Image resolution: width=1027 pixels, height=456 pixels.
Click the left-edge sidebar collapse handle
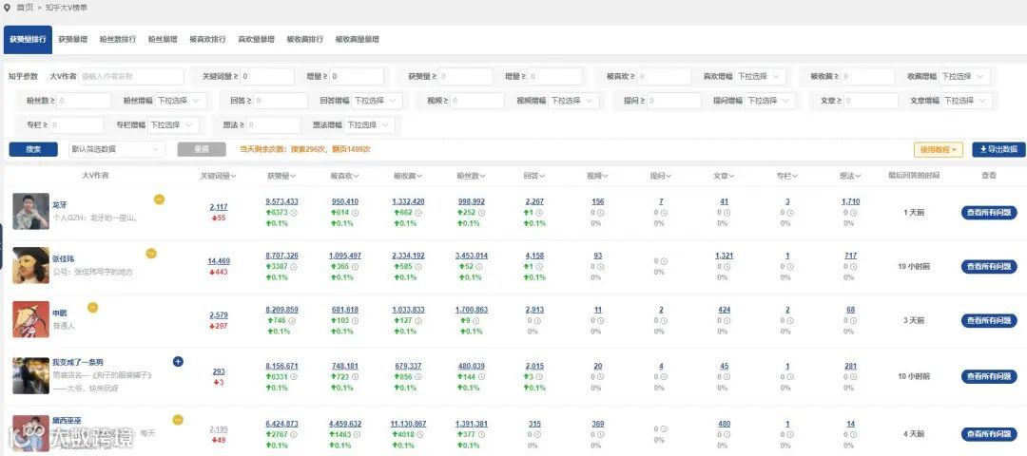[x=2, y=247]
